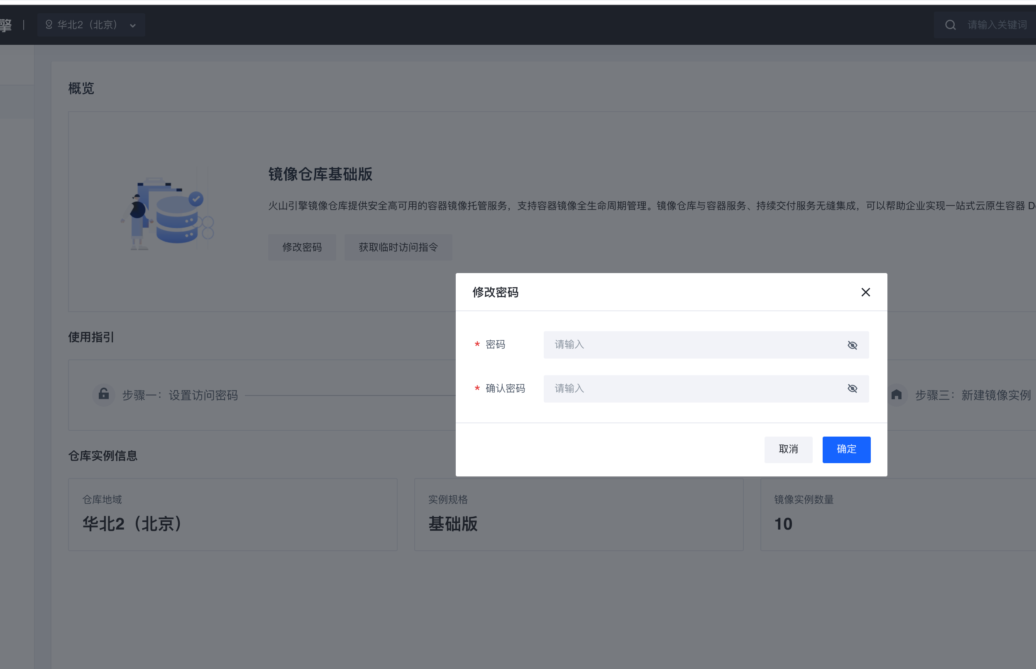Screen dimensions: 1036x669
Task: Click 获取临时访问指令
Action: pyautogui.click(x=398, y=247)
